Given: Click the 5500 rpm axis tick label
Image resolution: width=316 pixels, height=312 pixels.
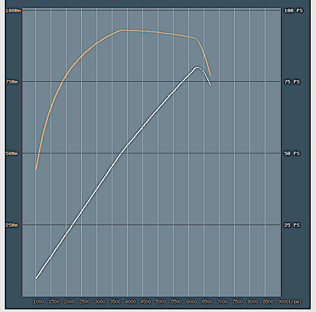Looking at the screenshot, I should 176,302.
